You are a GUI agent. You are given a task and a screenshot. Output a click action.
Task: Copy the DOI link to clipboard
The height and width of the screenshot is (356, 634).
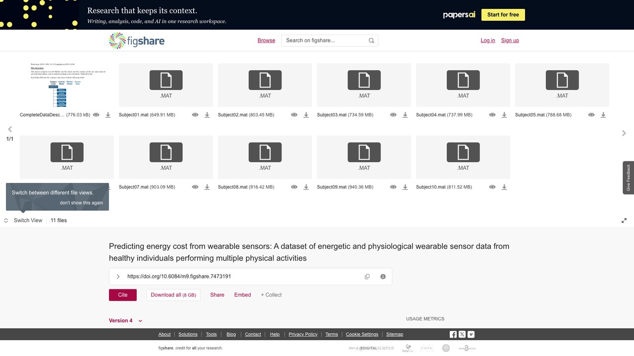click(x=367, y=276)
